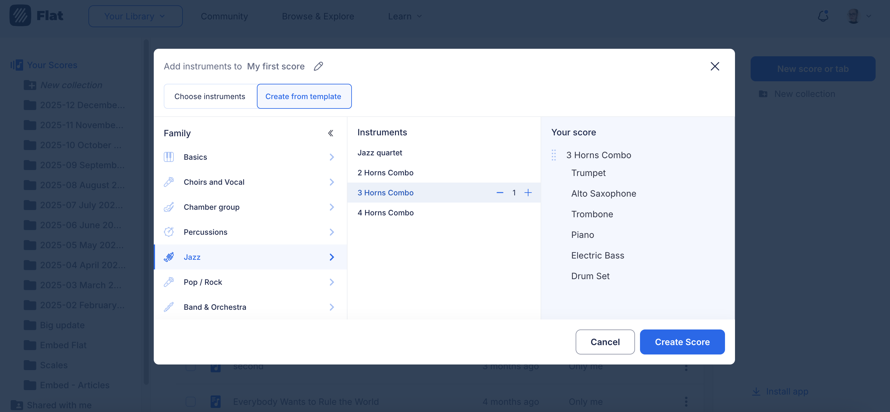This screenshot has height=412, width=890.
Task: Select the second row checkbox
Action: (x=190, y=367)
